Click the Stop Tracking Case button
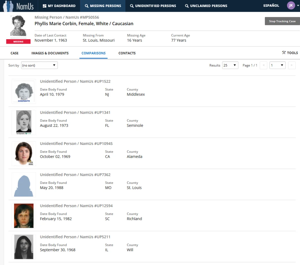 (x=282, y=21)
